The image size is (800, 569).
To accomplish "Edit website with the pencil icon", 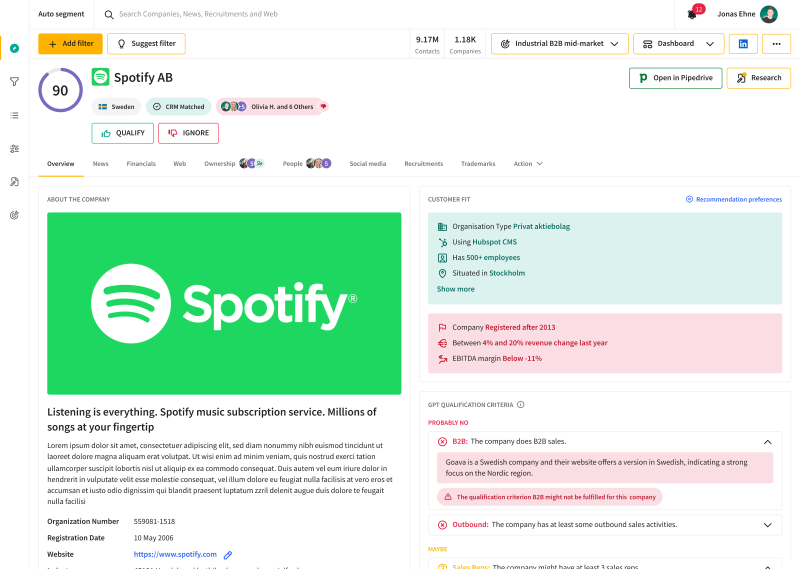I will click(x=228, y=555).
